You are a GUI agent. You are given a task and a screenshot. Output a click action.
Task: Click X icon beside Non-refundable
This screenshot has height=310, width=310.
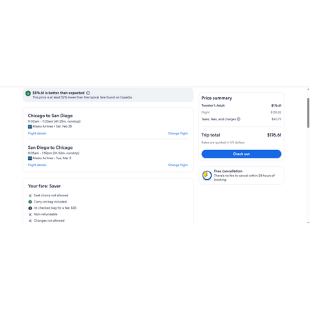tap(30, 214)
